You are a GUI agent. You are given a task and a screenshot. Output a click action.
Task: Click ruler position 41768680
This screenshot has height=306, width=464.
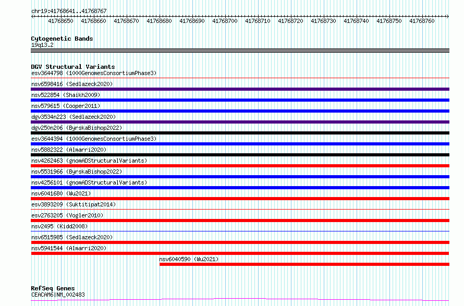tap(159, 21)
